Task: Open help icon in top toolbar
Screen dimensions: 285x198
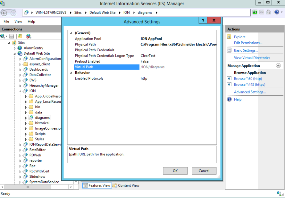Action: click(277, 13)
